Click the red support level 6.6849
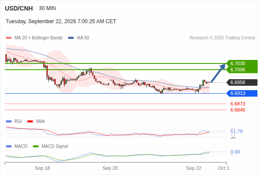Viewport: 259px width, 175px height. click(x=237, y=110)
